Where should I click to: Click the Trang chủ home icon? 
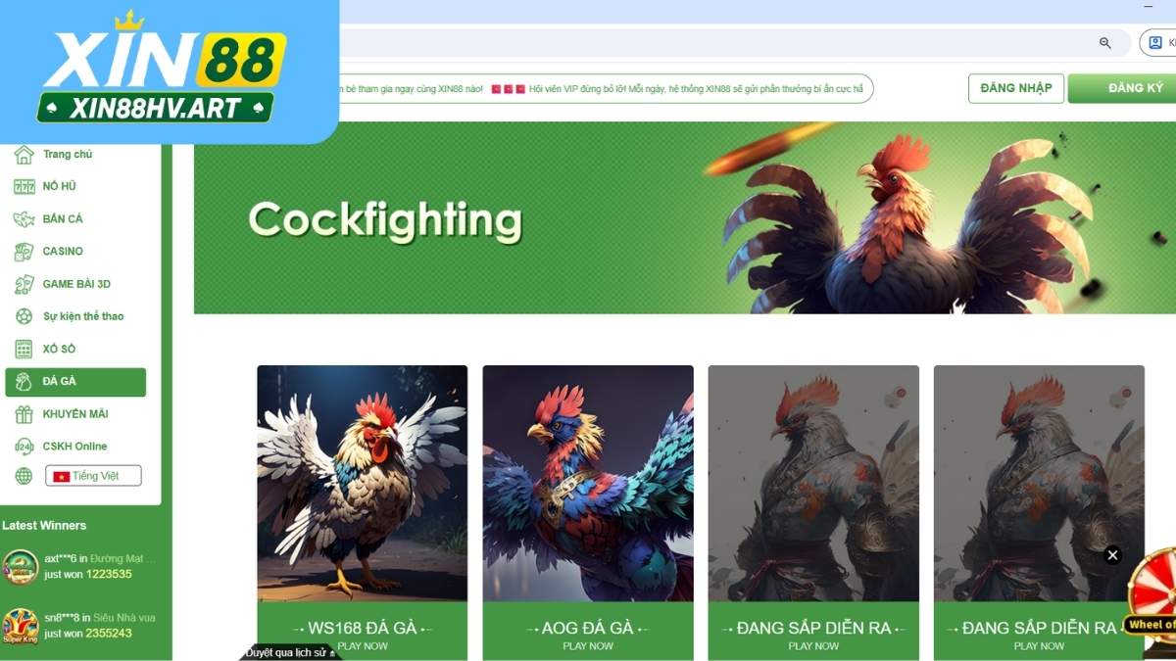tap(24, 155)
